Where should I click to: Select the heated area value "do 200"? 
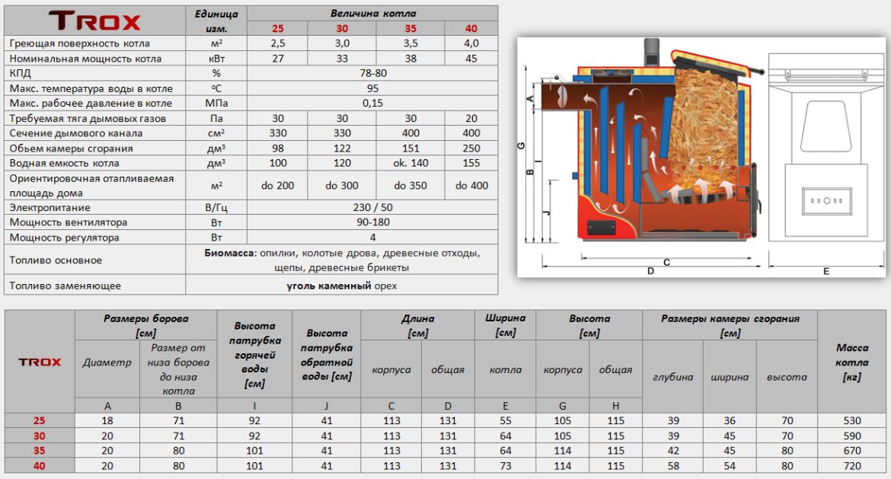tap(277, 186)
